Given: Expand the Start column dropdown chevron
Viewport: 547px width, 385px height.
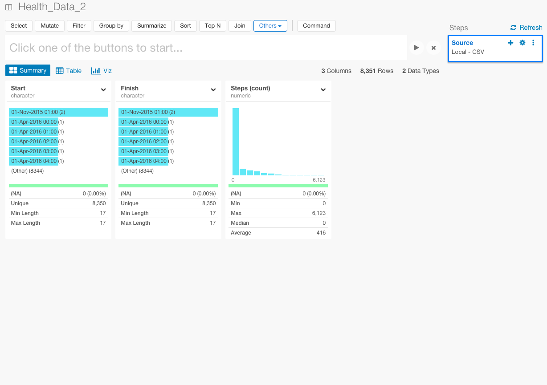Looking at the screenshot, I should [103, 90].
